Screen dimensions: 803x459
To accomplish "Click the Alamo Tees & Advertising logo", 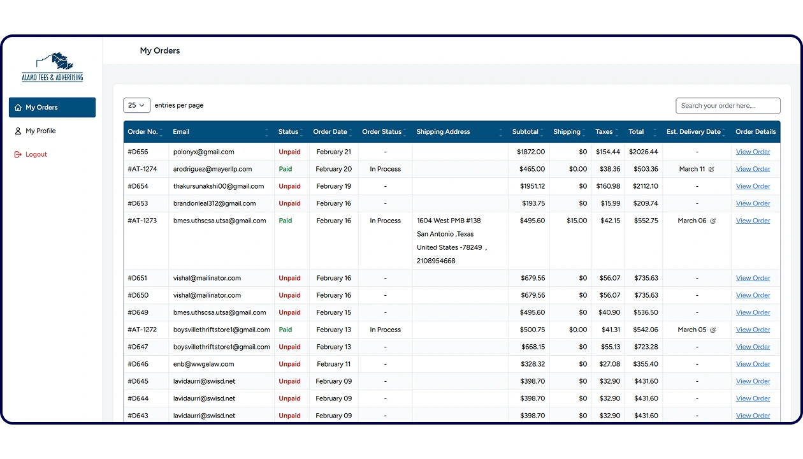I will (52, 68).
